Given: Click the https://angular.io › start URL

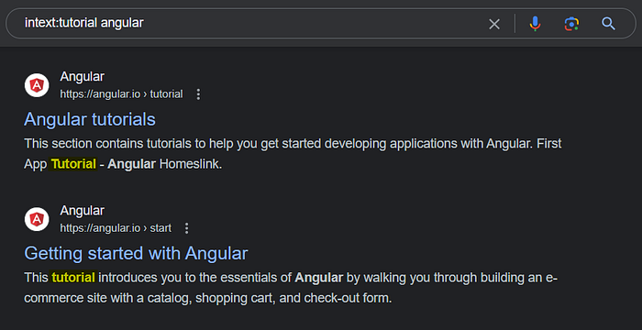Looking at the screenshot, I should coord(116,228).
